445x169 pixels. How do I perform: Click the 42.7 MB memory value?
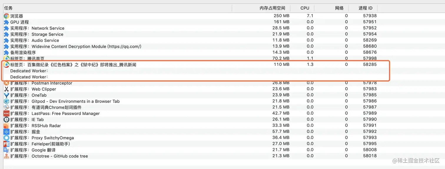pyautogui.click(x=281, y=113)
